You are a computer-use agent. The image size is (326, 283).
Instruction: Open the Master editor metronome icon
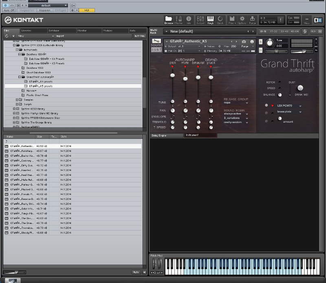[178, 20]
